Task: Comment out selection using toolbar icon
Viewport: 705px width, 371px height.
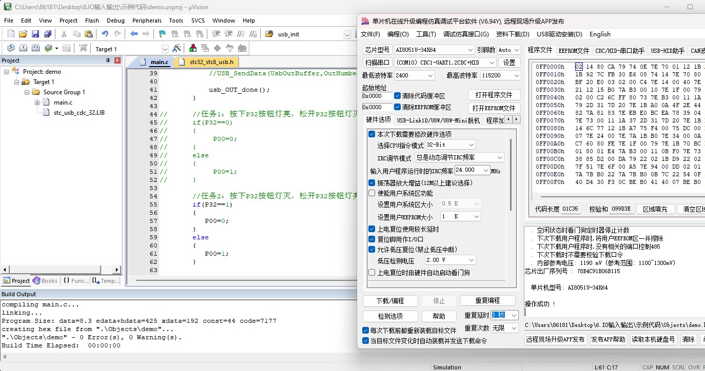Action: [x=240, y=34]
